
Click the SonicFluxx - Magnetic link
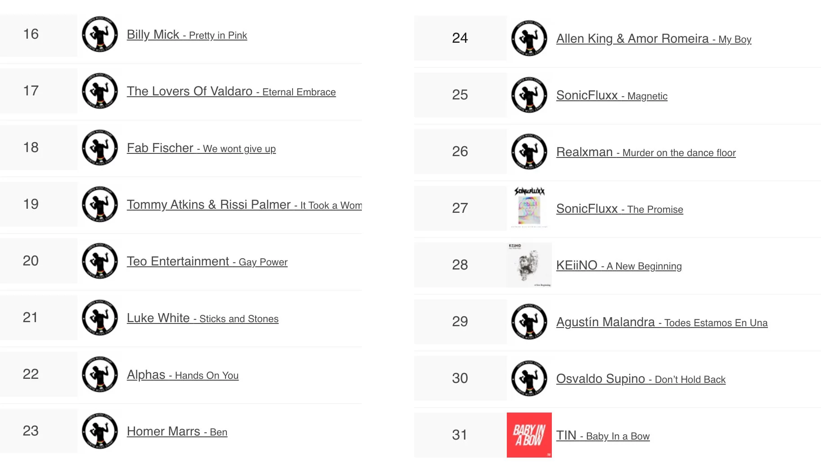point(612,96)
